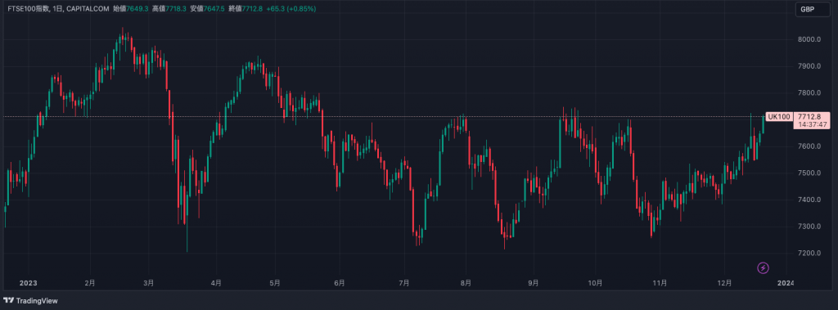838x310 pixels.
Task: Click the 7月 time axis label
Action: 404,283
